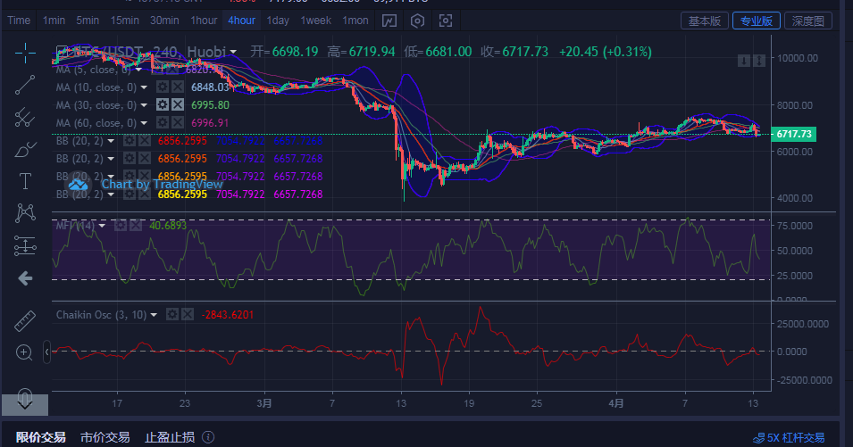853x447 pixels.
Task: Switch to the 5min timeframe
Action: click(88, 21)
